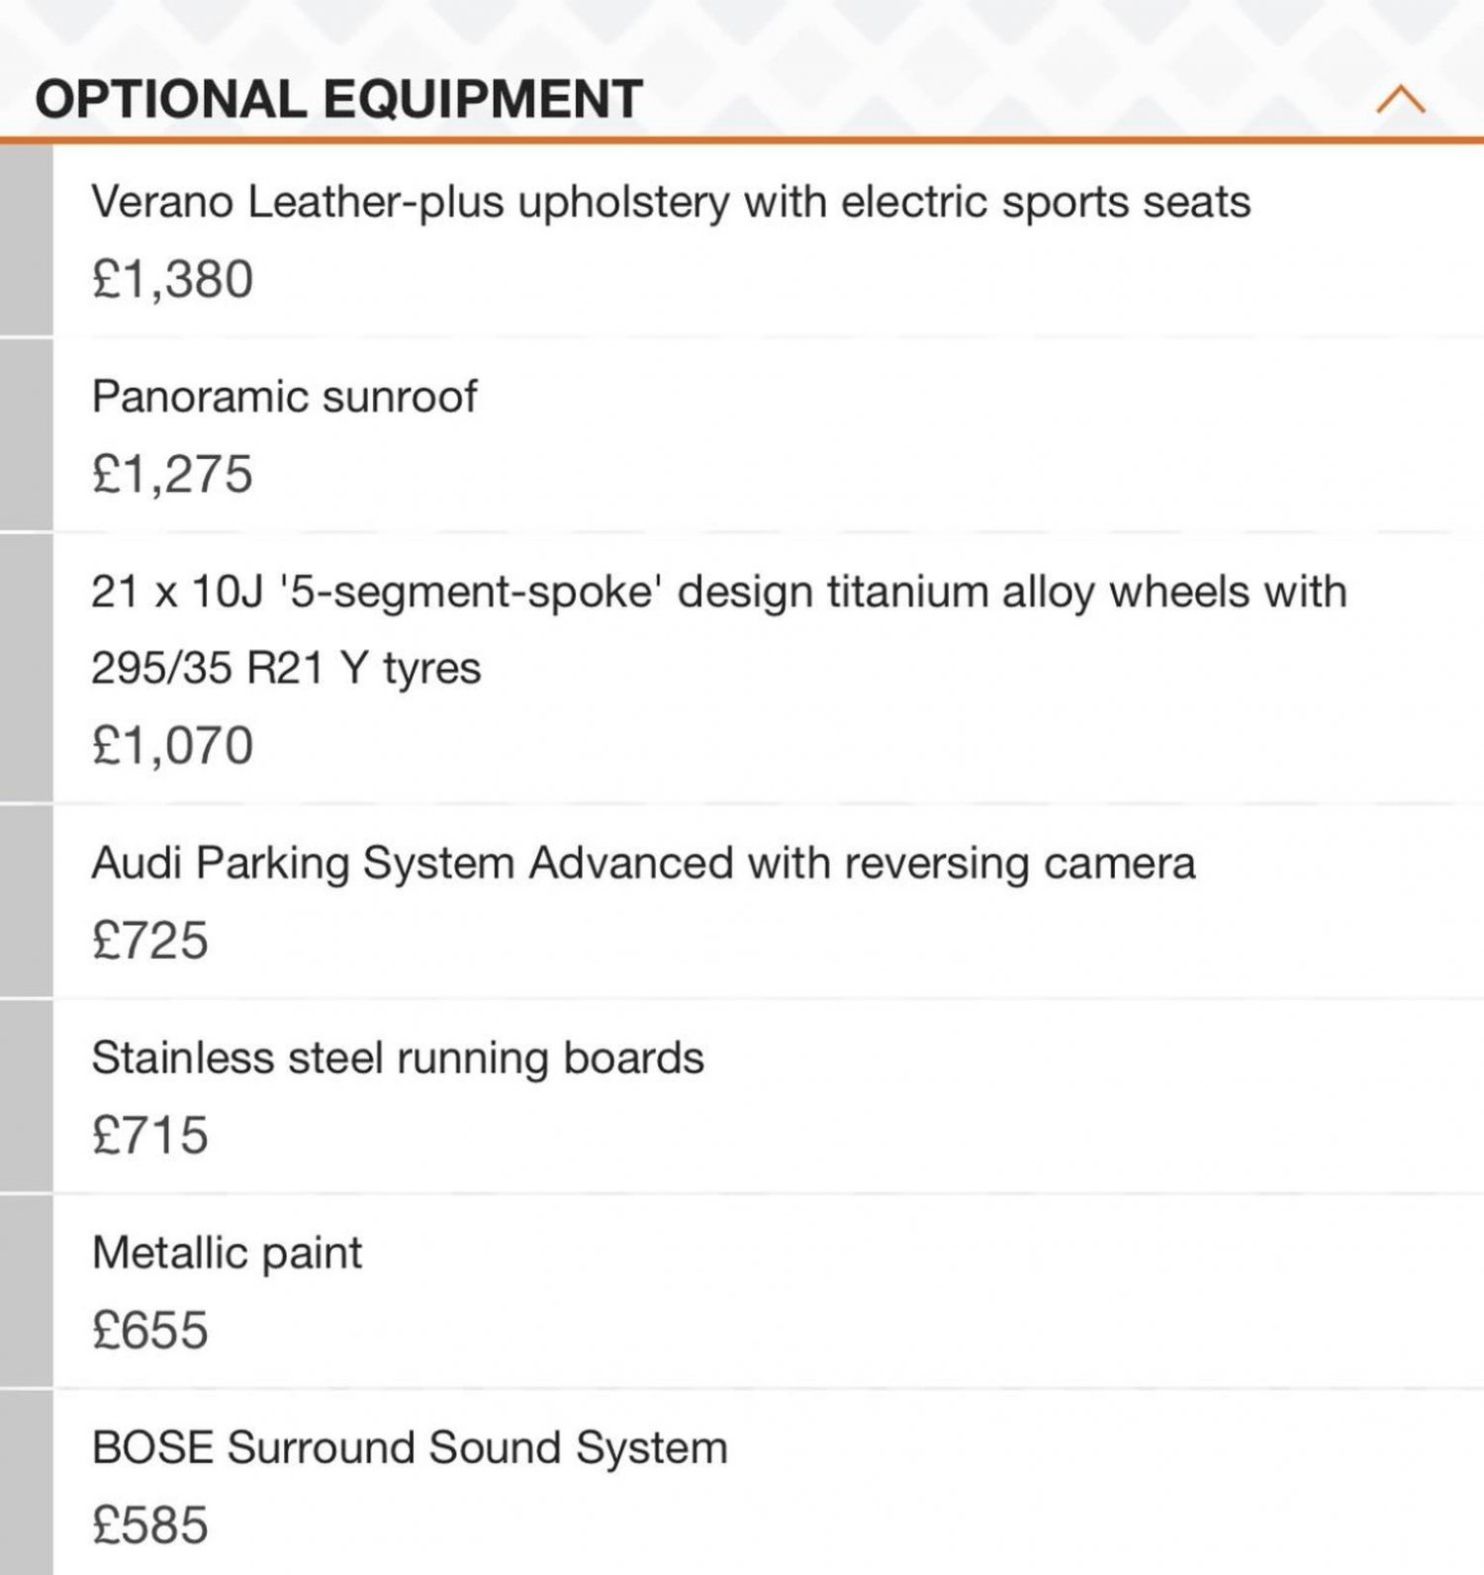The image size is (1484, 1575).
Task: Click the £1,380 price
Action: point(172,279)
